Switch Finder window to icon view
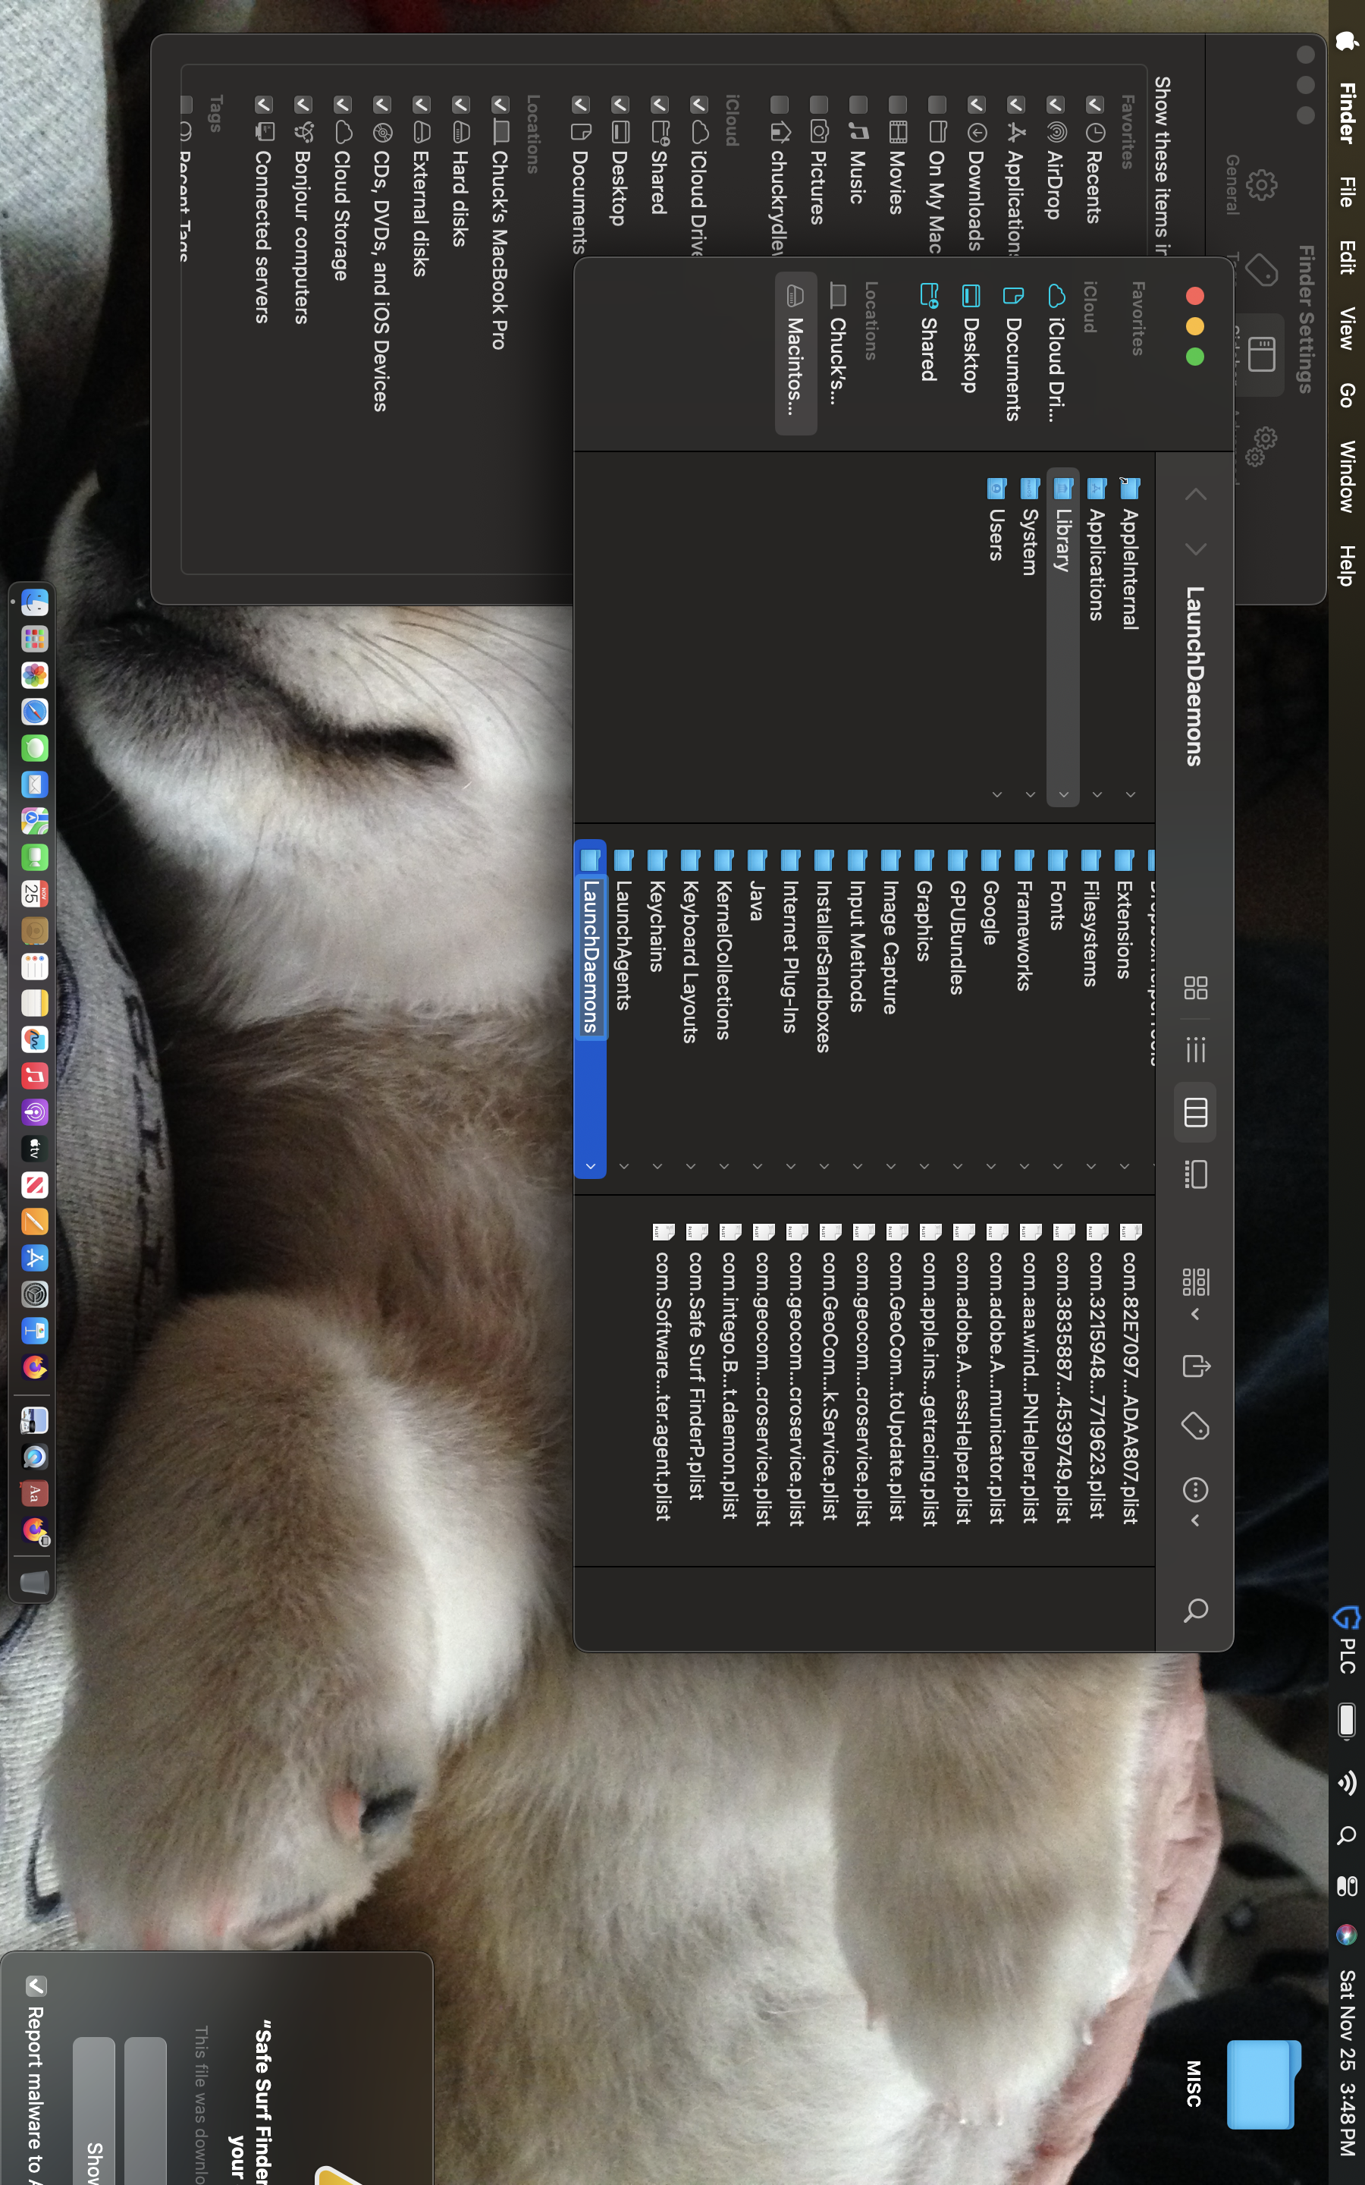Screen dimensions: 1365x2185 click(1195, 988)
